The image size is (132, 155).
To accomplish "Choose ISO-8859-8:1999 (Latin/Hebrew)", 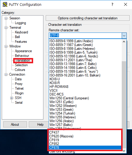I will tap(85, 49).
